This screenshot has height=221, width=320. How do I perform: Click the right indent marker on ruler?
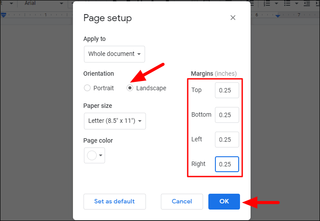[277, 16]
